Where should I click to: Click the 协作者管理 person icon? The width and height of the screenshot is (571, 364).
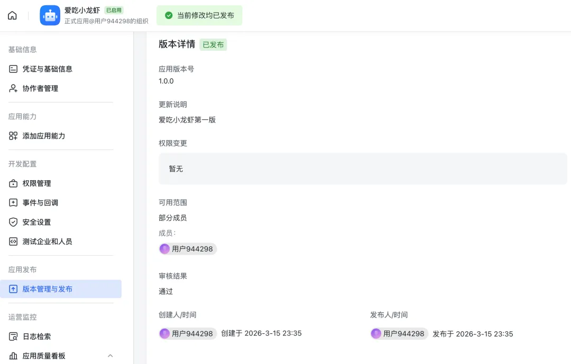13,88
